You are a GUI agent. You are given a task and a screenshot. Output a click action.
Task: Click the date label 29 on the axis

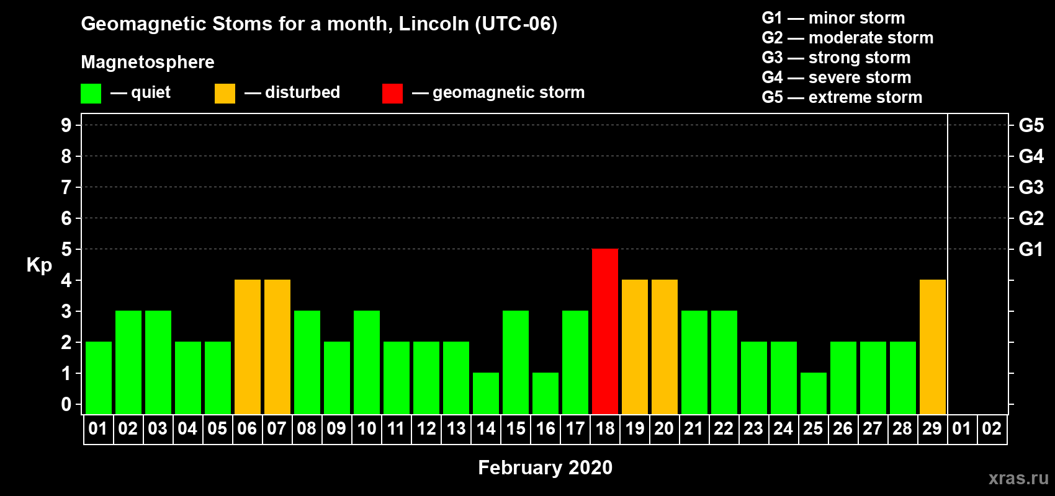coord(933,428)
